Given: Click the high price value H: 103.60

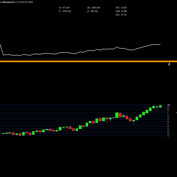Looking at the screenshot, I should coord(93,8).
